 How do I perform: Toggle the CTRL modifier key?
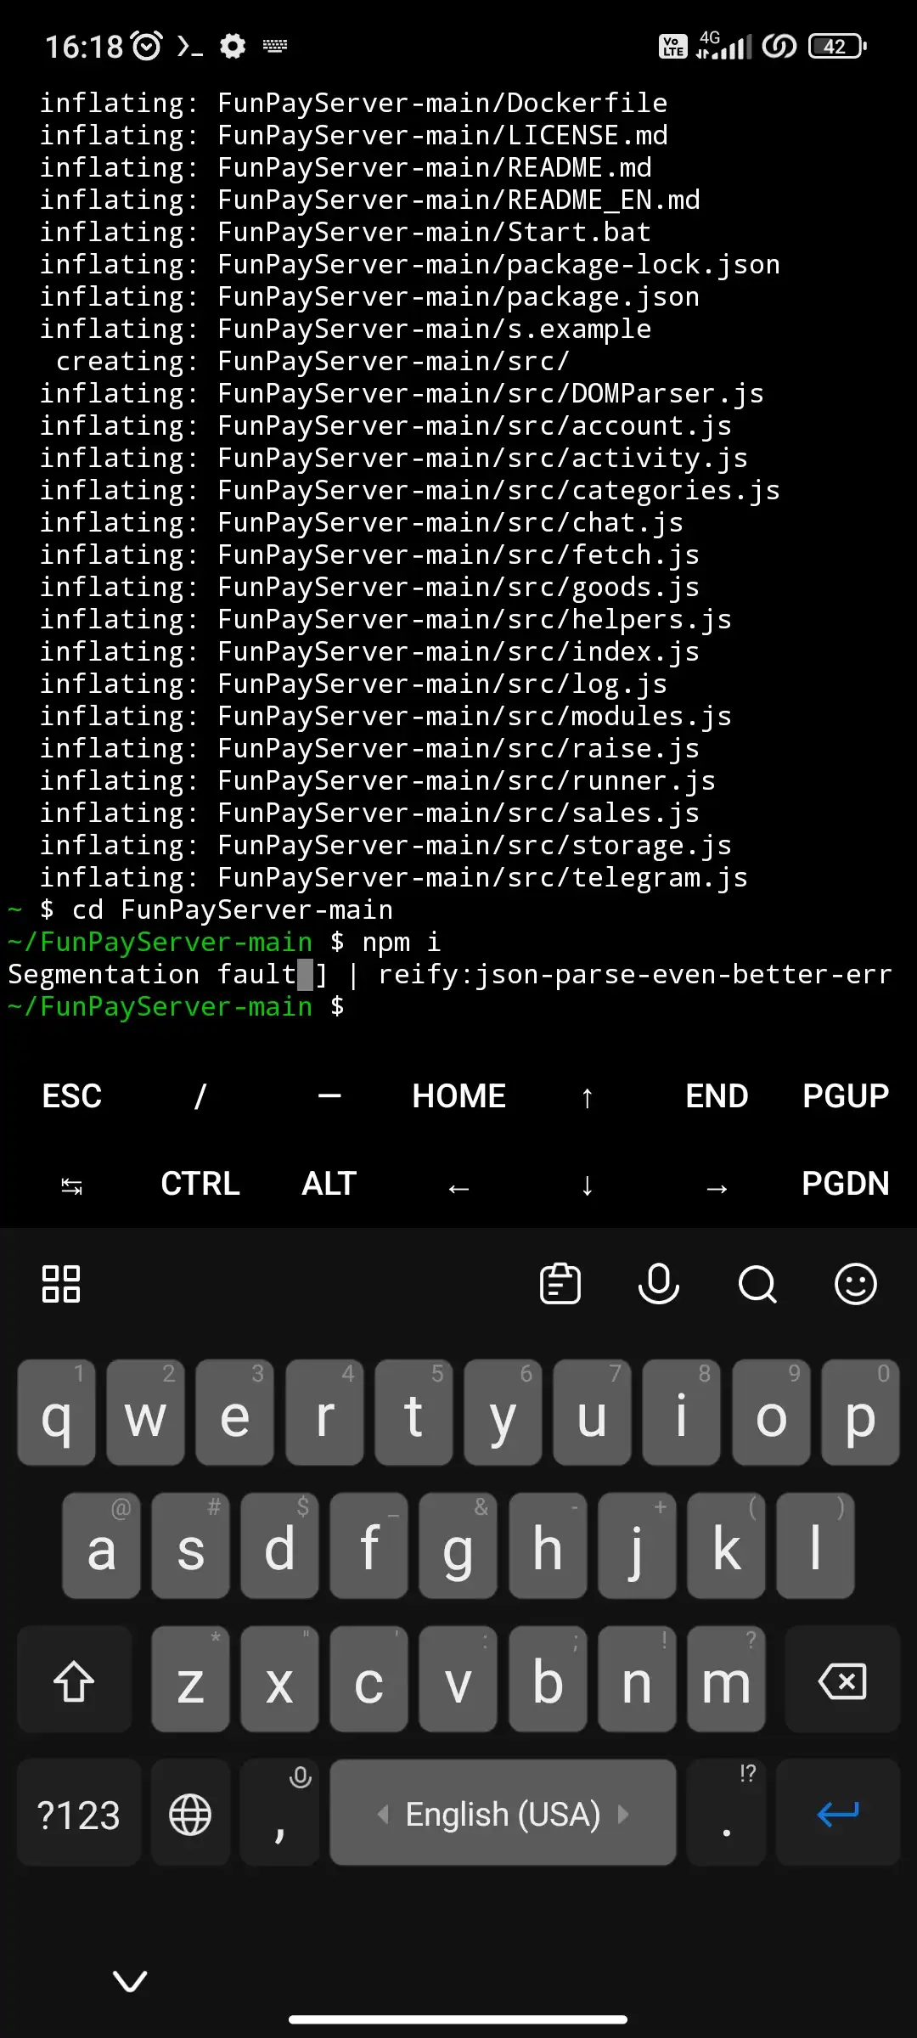(200, 1184)
